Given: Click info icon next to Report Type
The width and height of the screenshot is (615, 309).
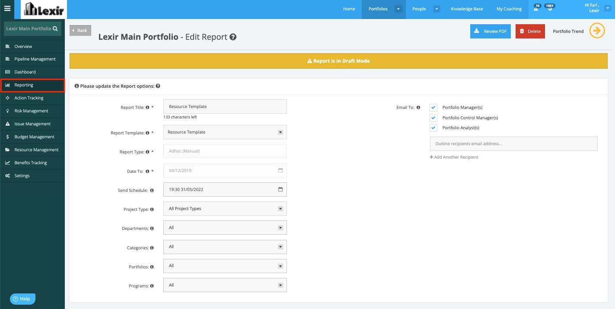Looking at the screenshot, I should pyautogui.click(x=148, y=152).
